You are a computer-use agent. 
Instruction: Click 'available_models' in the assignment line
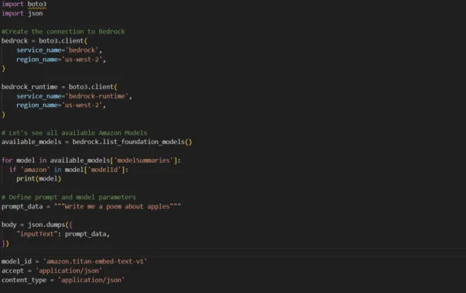32,142
